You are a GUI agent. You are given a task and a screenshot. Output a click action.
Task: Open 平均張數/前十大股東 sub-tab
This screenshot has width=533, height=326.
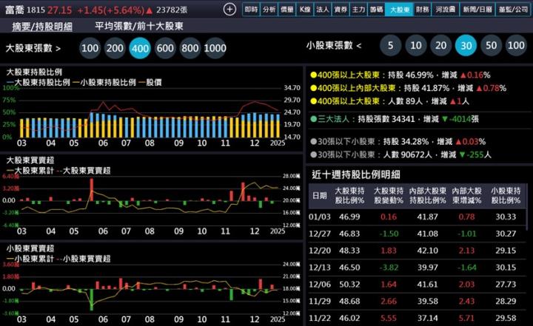pos(139,26)
